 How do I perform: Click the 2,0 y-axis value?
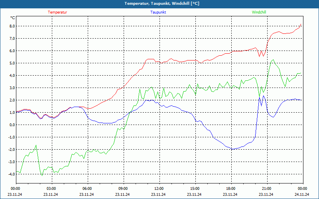12,100
